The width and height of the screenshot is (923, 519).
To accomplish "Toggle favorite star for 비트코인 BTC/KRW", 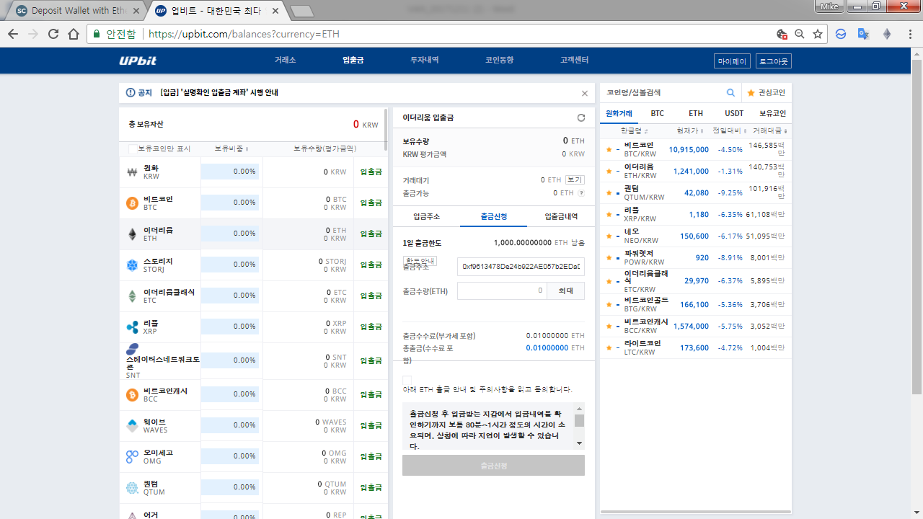I will tap(609, 150).
